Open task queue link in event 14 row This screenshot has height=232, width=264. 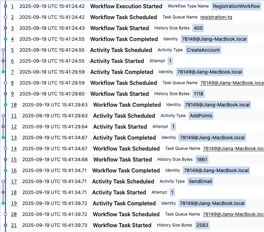pos(233,149)
